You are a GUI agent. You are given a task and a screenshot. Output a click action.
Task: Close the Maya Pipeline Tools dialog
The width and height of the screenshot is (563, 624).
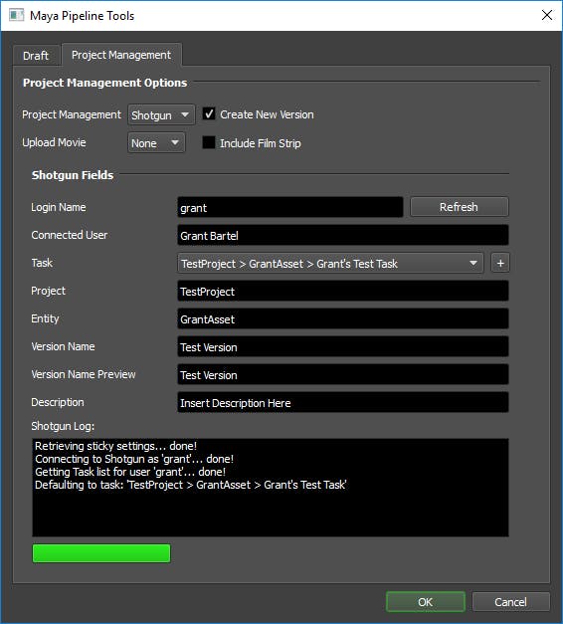(547, 15)
